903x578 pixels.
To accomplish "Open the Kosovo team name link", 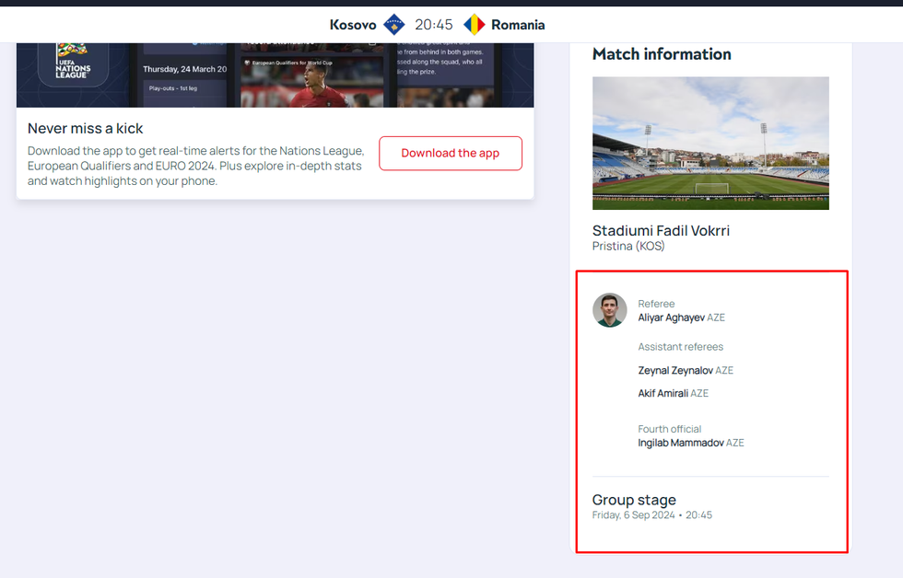I will 353,25.
